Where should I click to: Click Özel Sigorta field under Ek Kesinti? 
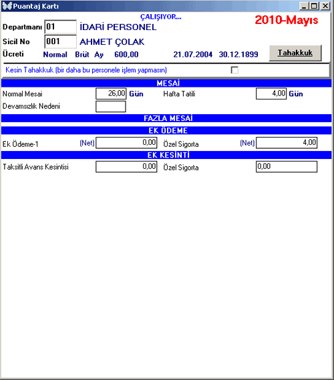point(287,167)
